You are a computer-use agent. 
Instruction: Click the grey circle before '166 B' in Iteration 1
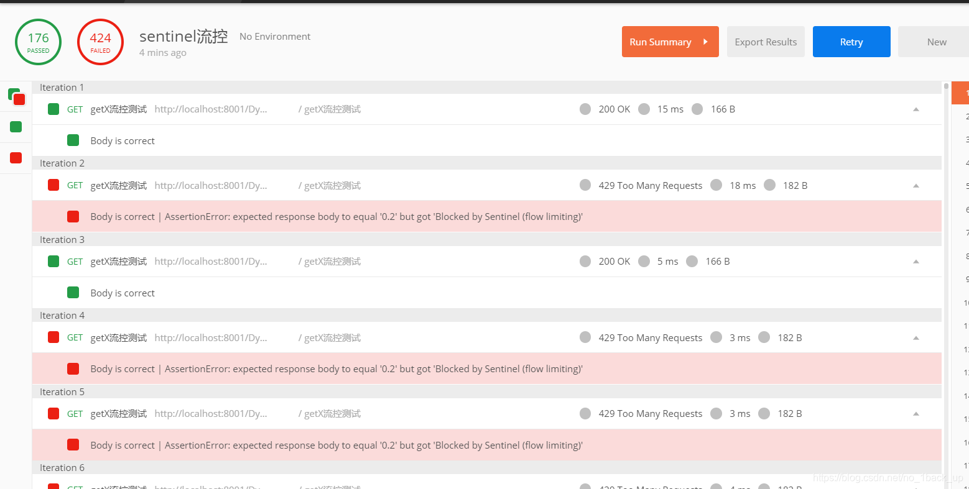point(697,109)
